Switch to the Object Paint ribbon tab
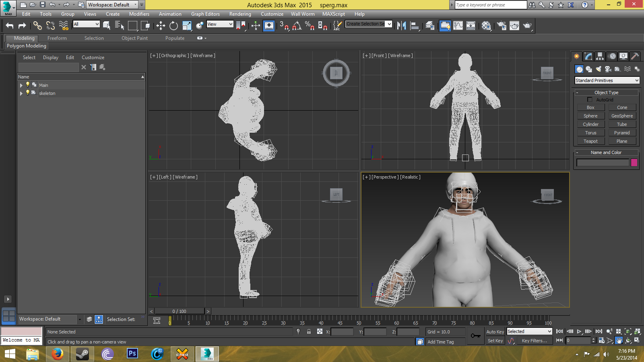Viewport: 644px width, 362px height. [x=135, y=38]
